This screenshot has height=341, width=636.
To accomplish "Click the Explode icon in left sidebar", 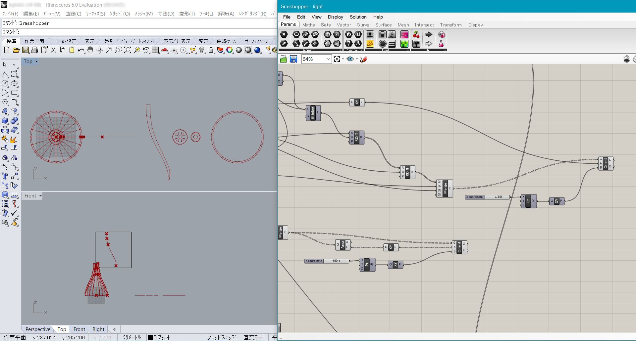I will 14,139.
